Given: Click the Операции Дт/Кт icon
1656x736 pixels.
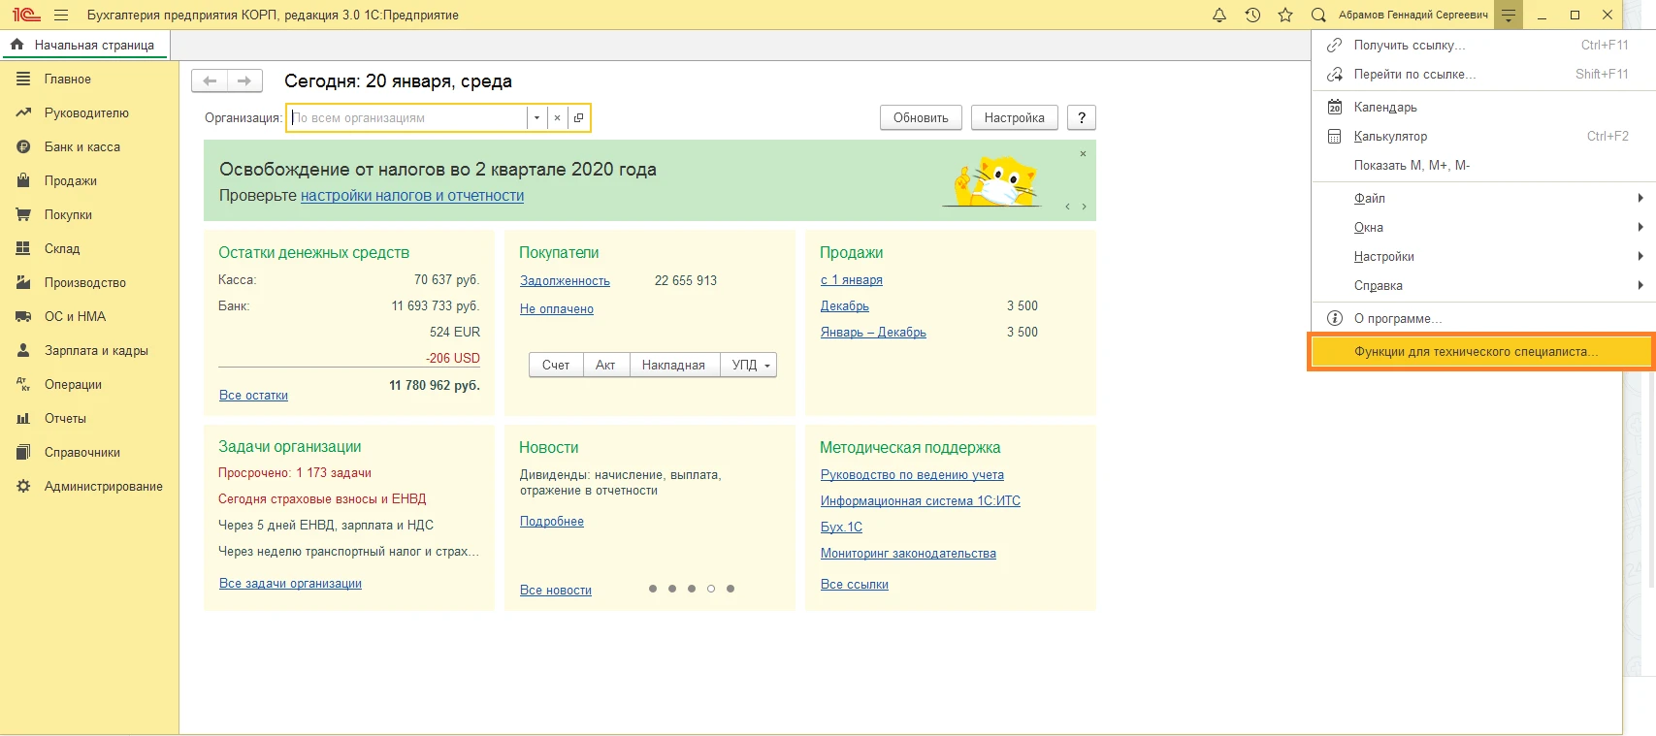Looking at the screenshot, I should [x=23, y=385].
